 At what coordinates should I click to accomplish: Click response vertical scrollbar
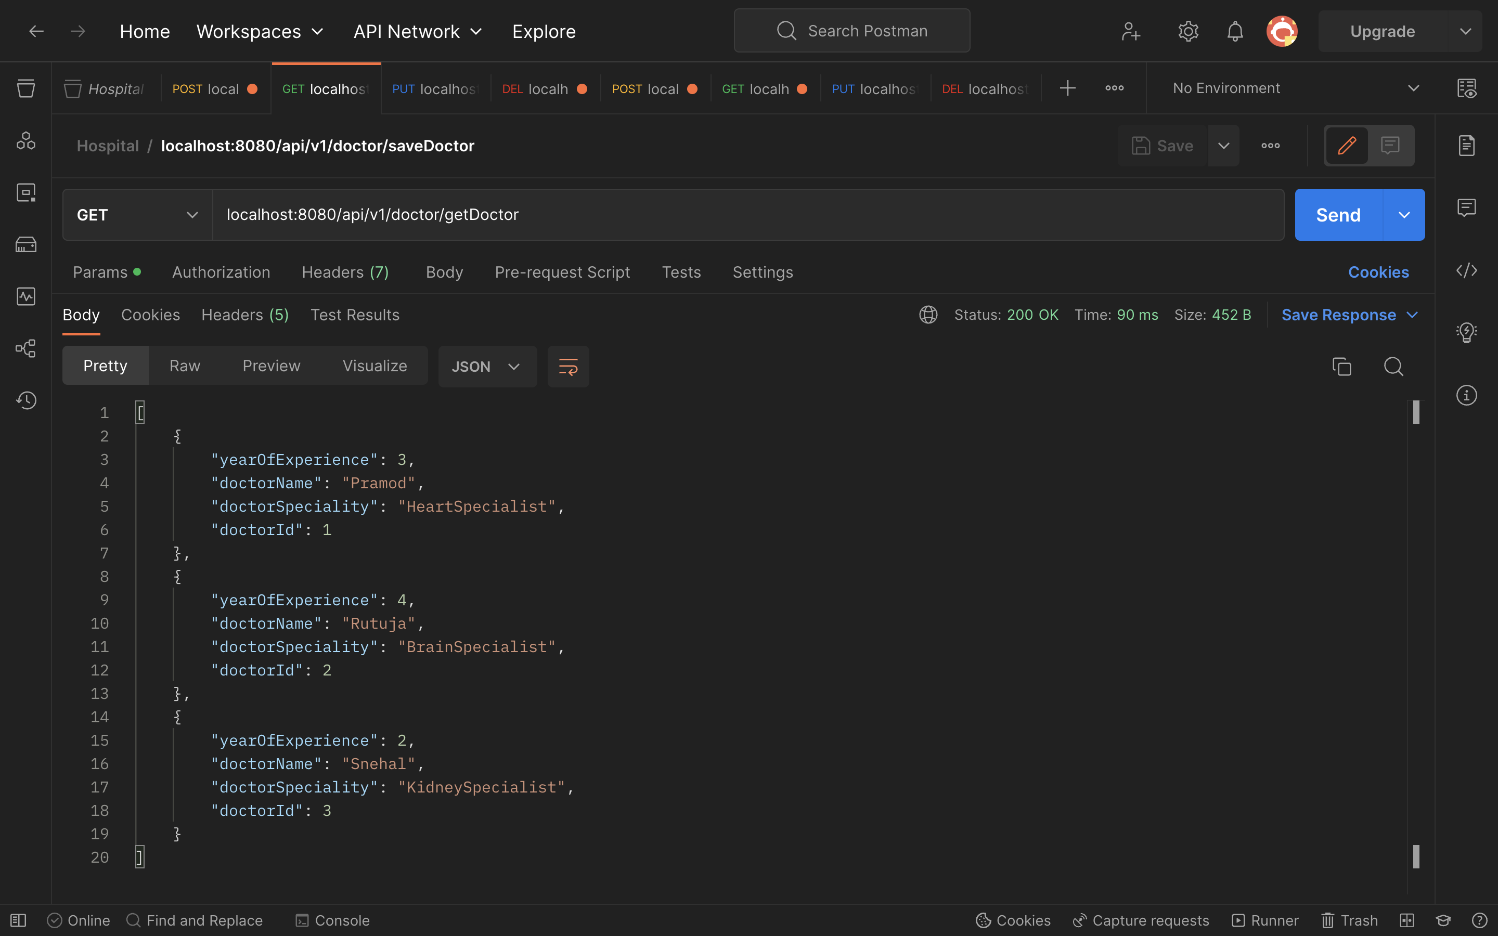[x=1416, y=634]
